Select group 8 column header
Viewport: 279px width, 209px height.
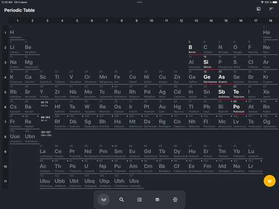point(122,21)
